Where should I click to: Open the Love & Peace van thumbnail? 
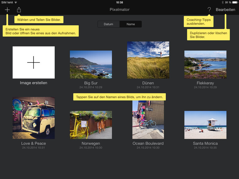pos(34,118)
